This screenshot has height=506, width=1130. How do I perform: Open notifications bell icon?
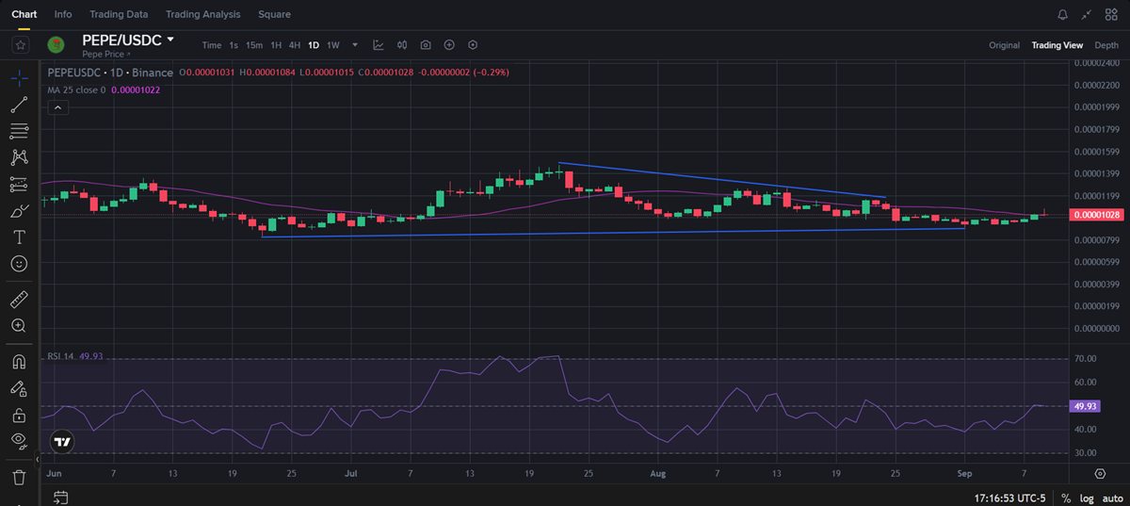tap(1063, 14)
